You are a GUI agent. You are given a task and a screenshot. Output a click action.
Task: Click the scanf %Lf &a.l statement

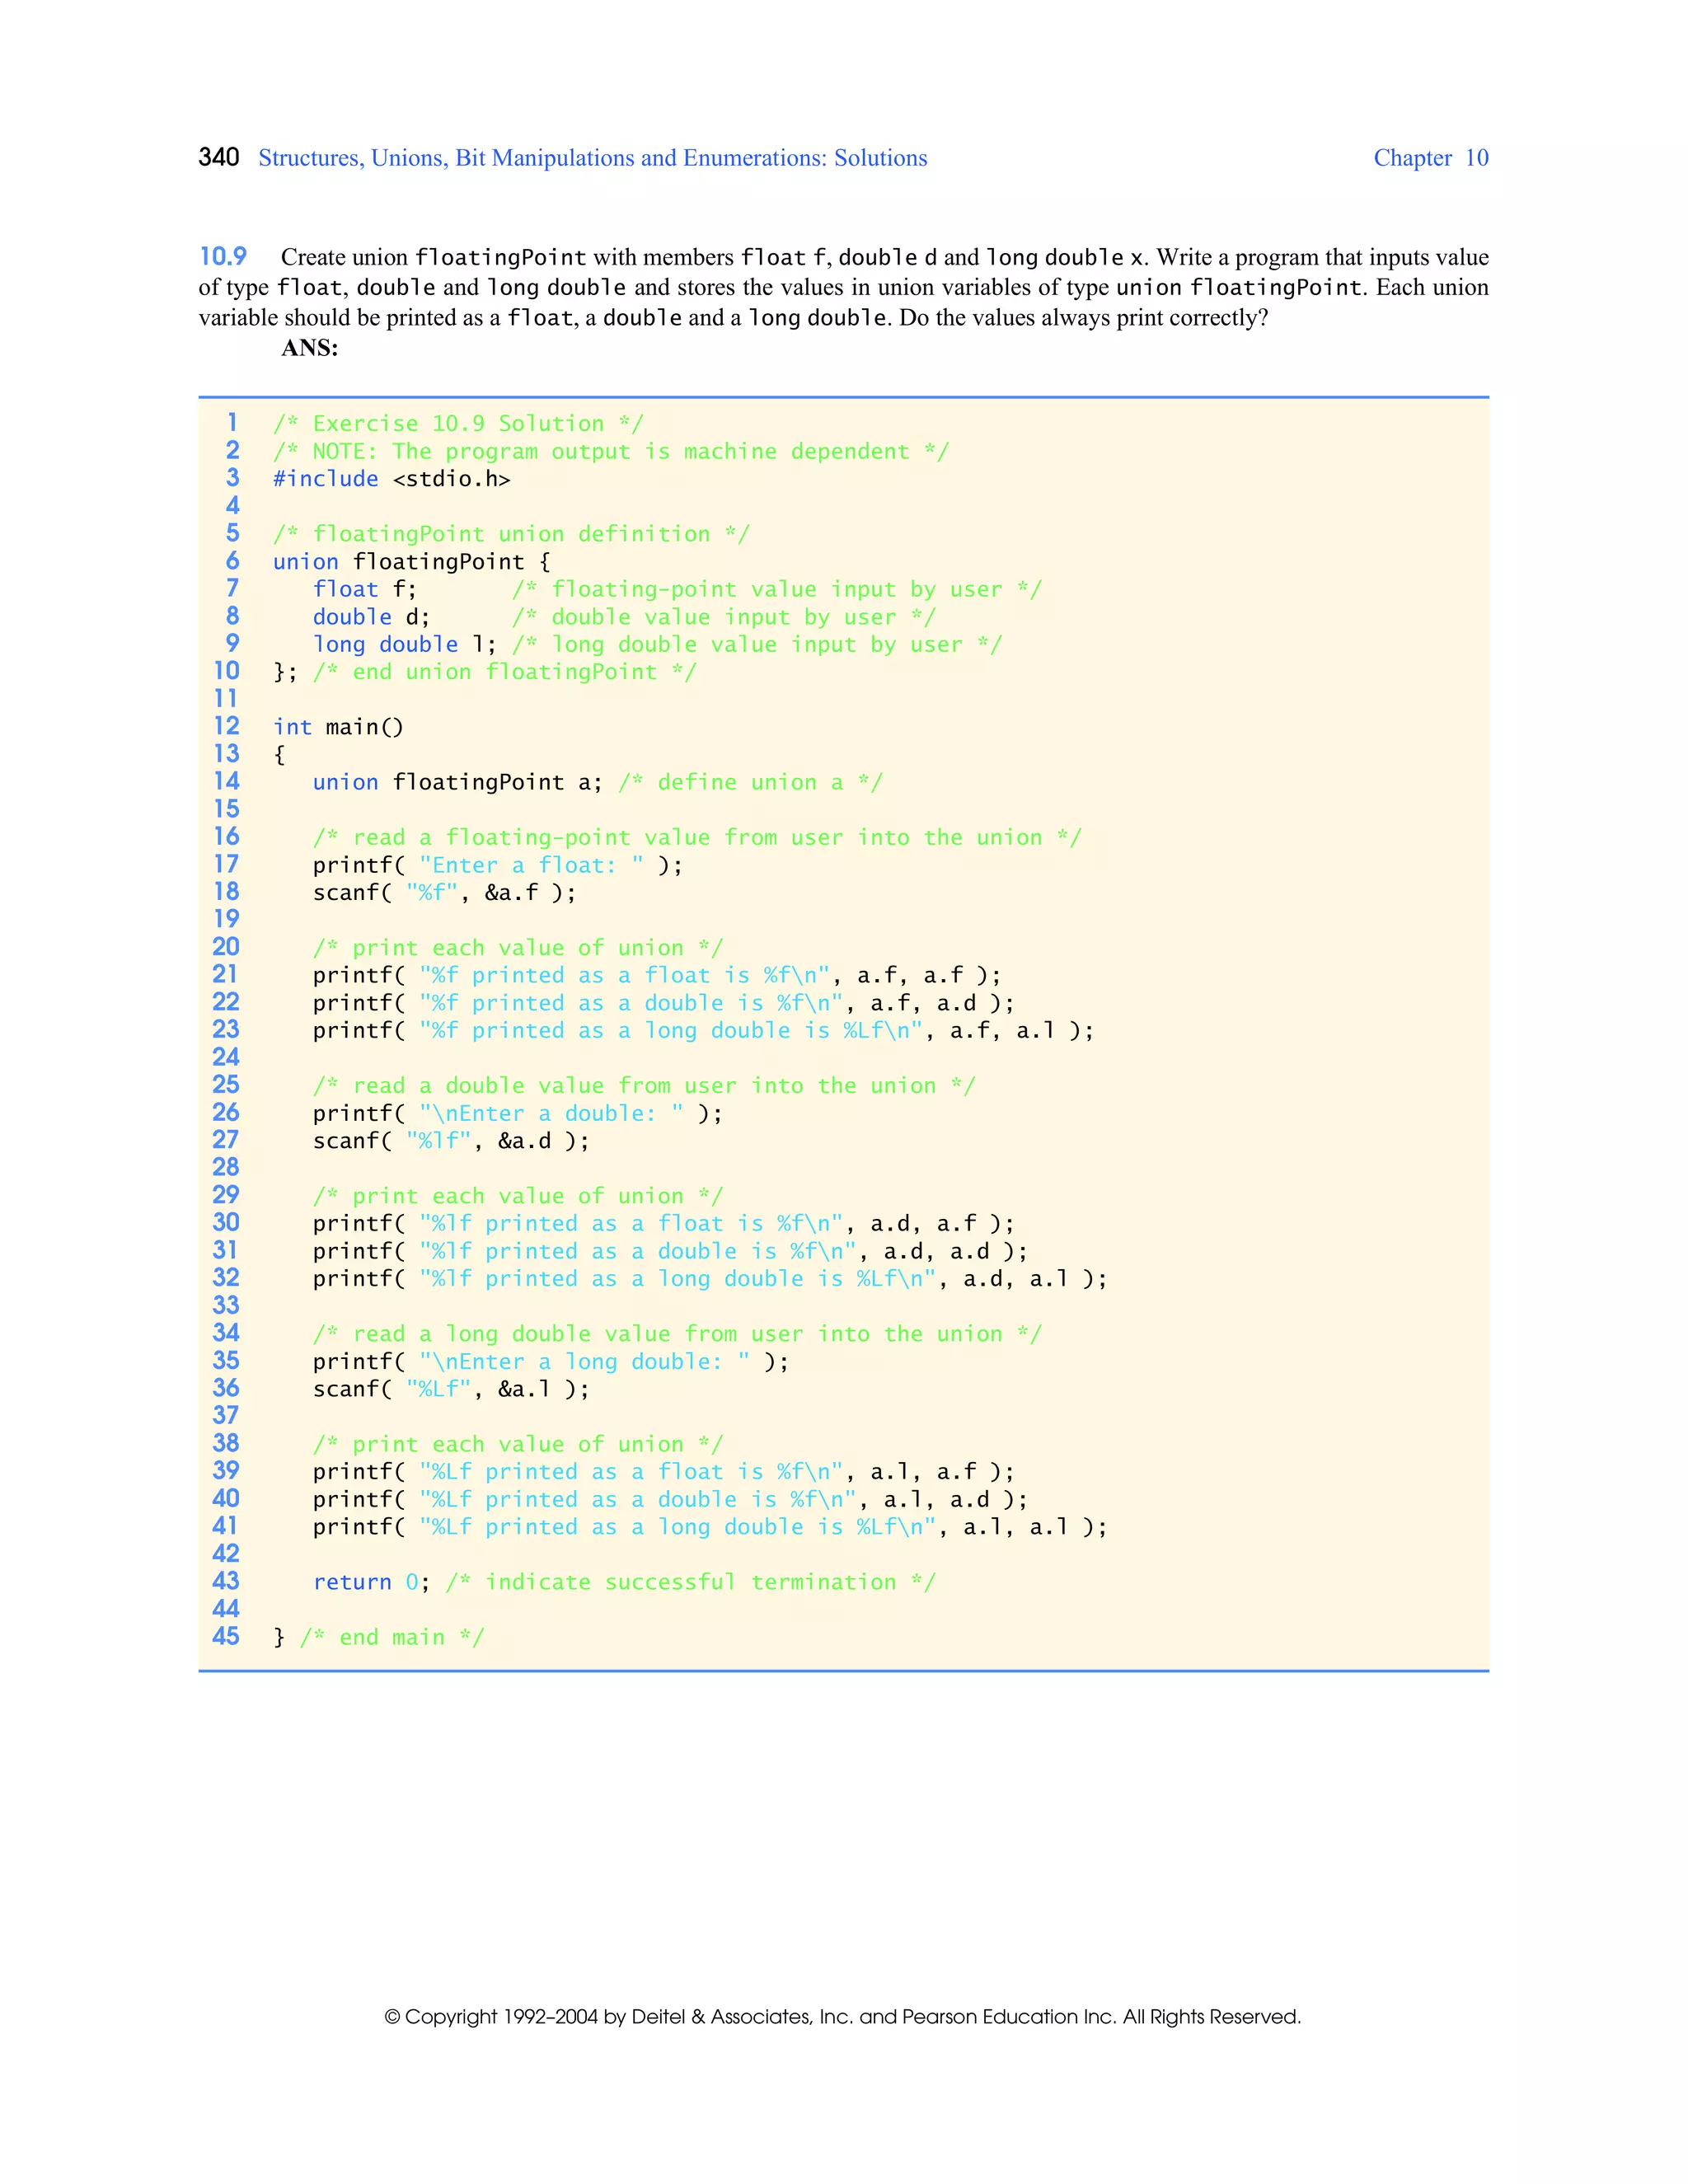point(450,1388)
